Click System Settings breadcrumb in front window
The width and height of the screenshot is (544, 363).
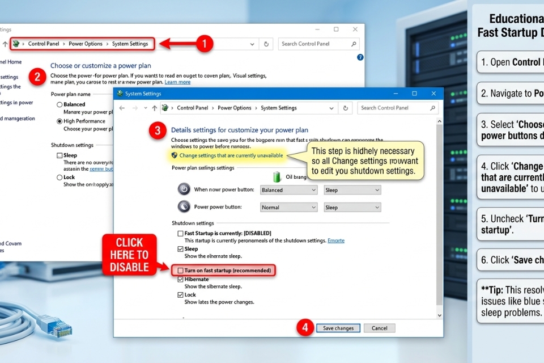279,108
